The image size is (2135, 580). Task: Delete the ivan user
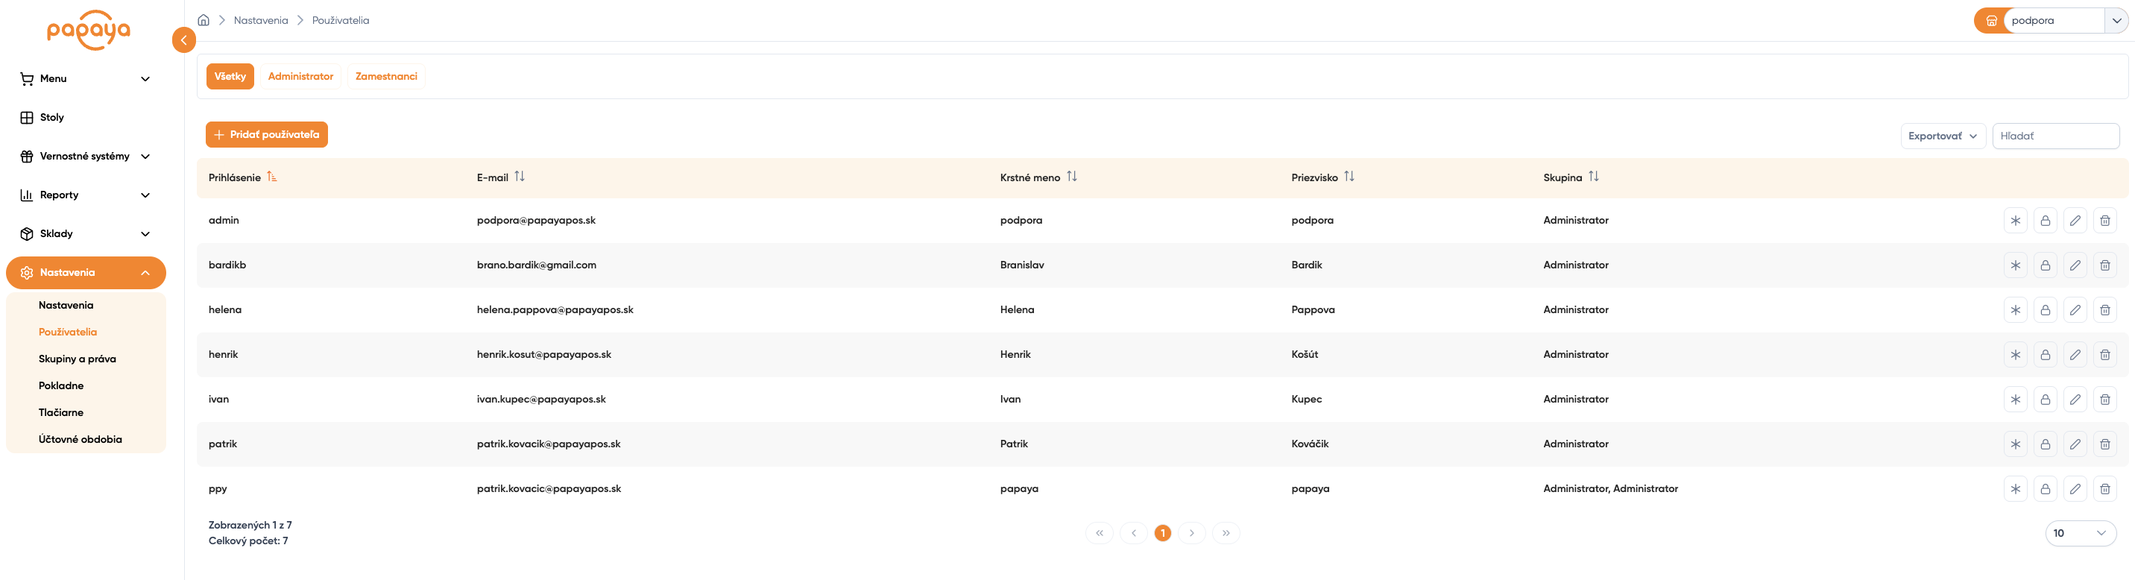tap(2104, 400)
